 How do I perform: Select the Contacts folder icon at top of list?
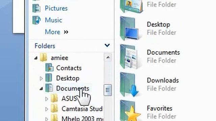(131, 6)
